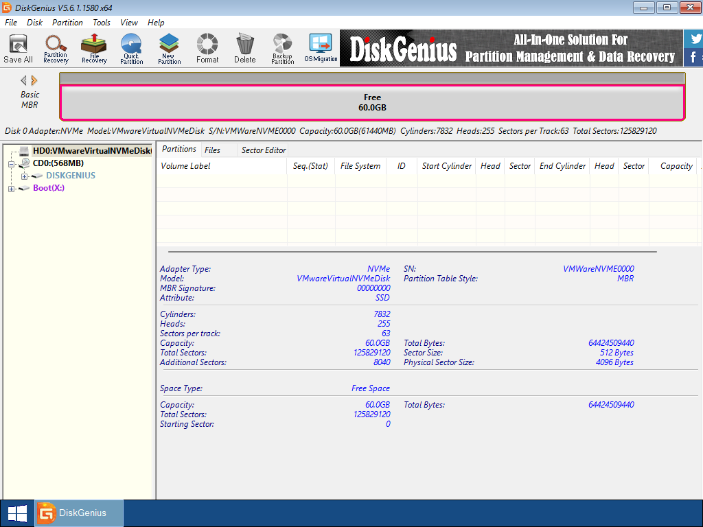
Task: Open the Windows Start button
Action: (17, 513)
